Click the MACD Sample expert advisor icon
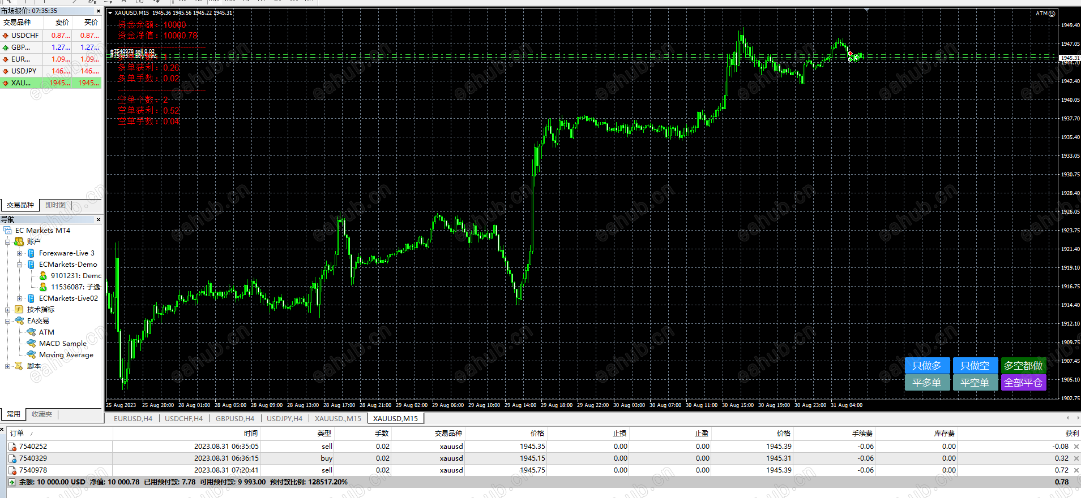Viewport: 1081px width, 498px height. 31,344
